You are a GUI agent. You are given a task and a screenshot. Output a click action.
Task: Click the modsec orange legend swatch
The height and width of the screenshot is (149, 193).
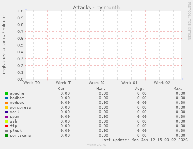coord(7,103)
